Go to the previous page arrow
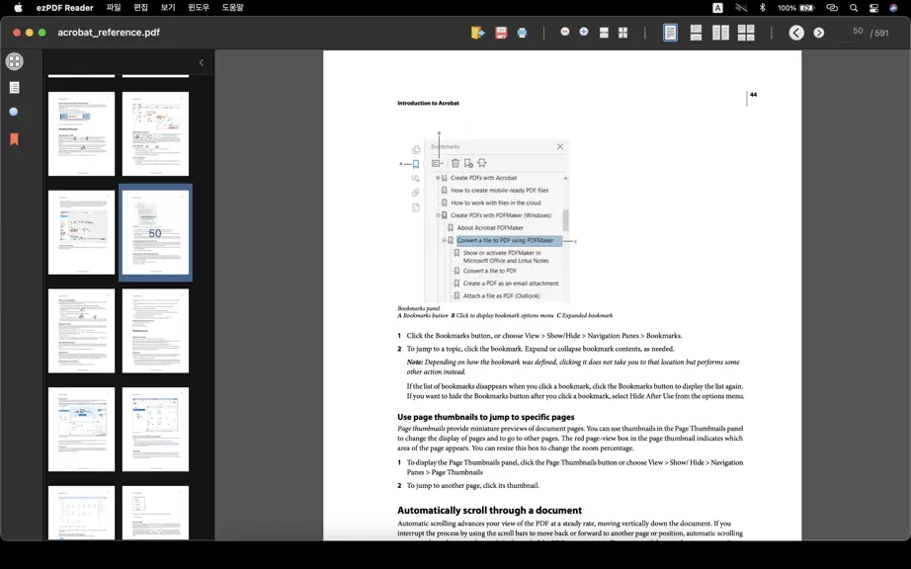 796,33
